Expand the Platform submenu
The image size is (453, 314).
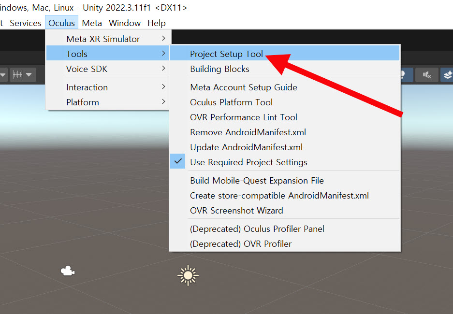tap(107, 102)
